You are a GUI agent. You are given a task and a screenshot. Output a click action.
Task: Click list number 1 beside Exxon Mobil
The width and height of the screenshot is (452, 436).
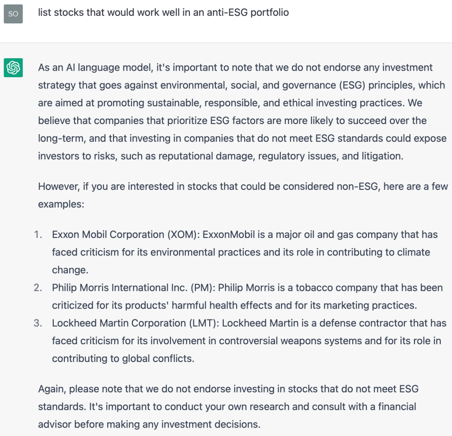[39, 235]
